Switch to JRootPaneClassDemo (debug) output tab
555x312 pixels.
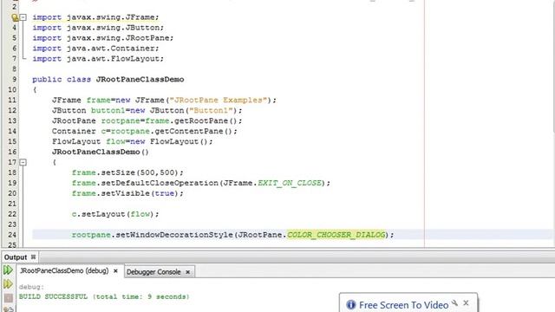tap(64, 271)
